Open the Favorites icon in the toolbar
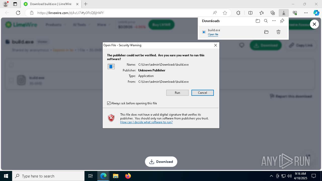Viewport: 322px width, 181px height. click(262, 13)
